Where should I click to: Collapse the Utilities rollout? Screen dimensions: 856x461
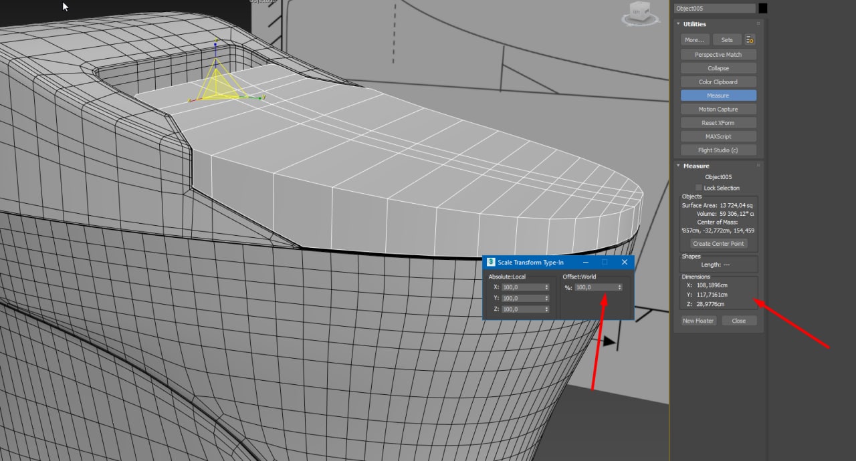(679, 24)
